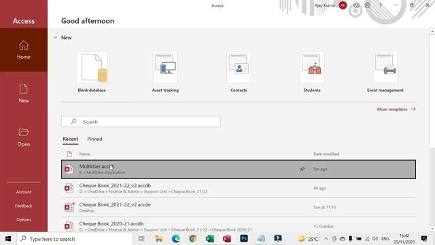Screen dimensions: 435x245
Task: Open the volume control in the tray
Action: [375, 239]
